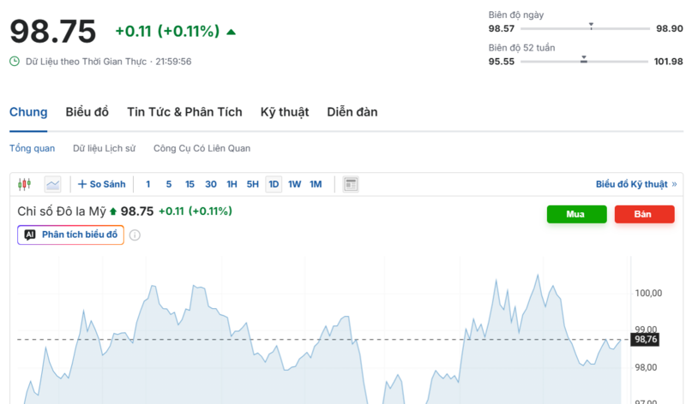Screen dimensions: 686x404
Task: Expand Biểu đồ Kỹ thuật chart link
Action: pyautogui.click(x=635, y=184)
